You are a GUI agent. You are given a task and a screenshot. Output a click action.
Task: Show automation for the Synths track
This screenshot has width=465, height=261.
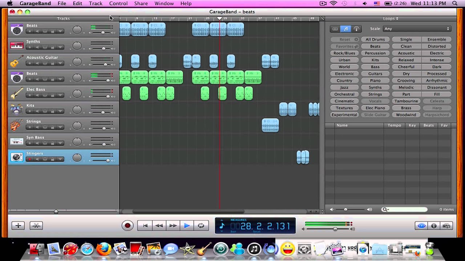[60, 47]
